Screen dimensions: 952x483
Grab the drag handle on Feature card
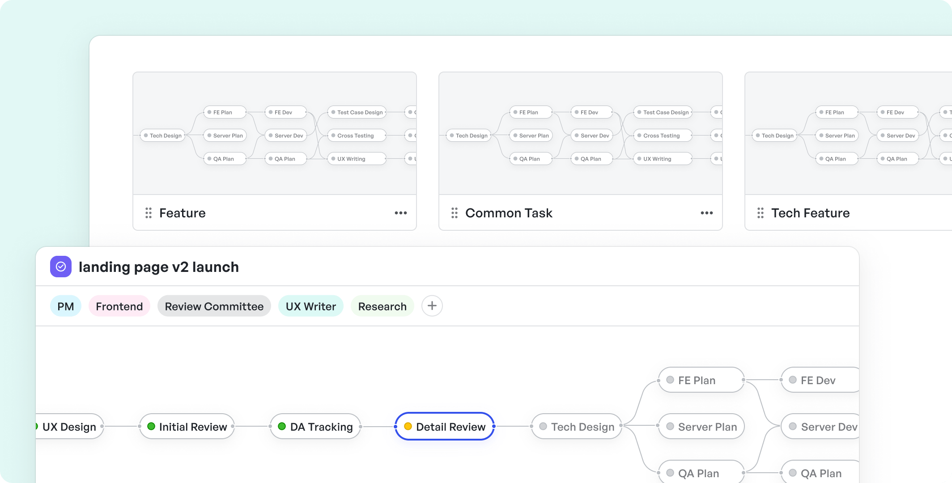click(149, 213)
